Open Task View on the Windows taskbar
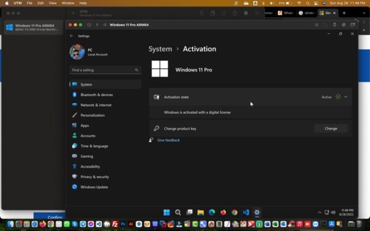Viewport: 370px width, 231px height. click(189, 213)
